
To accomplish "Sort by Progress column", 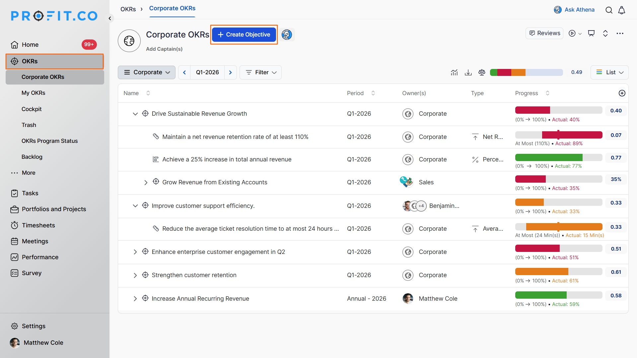I will [x=547, y=93].
